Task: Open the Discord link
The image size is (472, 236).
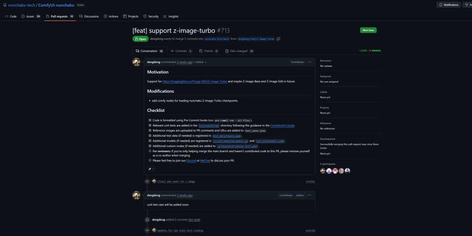Action: point(191,161)
